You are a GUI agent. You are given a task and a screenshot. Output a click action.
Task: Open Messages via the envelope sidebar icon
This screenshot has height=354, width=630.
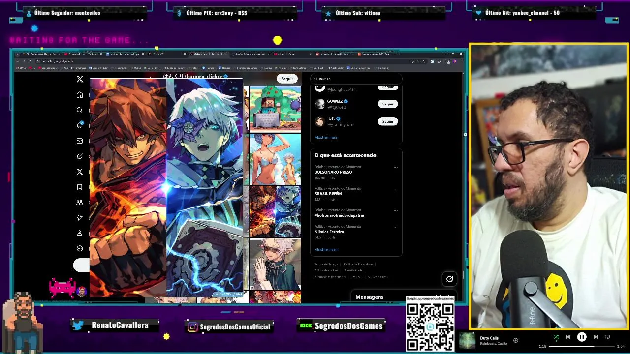80,141
